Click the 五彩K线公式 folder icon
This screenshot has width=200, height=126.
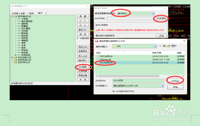(x=16, y=62)
